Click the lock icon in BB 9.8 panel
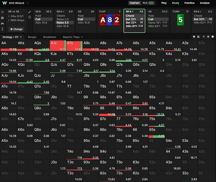The height and width of the screenshot is (182, 216). click(61, 11)
